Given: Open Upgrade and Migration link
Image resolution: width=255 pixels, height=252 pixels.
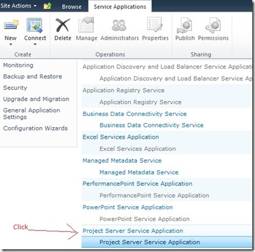Looking at the screenshot, I should pyautogui.click(x=36, y=99).
